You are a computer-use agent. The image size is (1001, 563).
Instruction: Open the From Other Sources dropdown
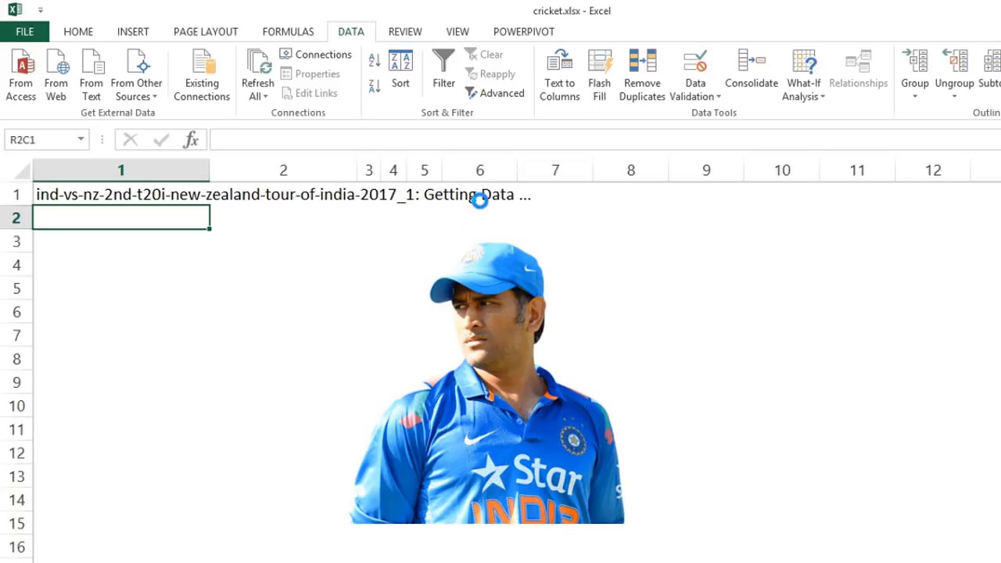pyautogui.click(x=137, y=75)
